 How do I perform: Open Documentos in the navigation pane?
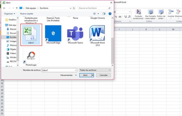(12, 33)
